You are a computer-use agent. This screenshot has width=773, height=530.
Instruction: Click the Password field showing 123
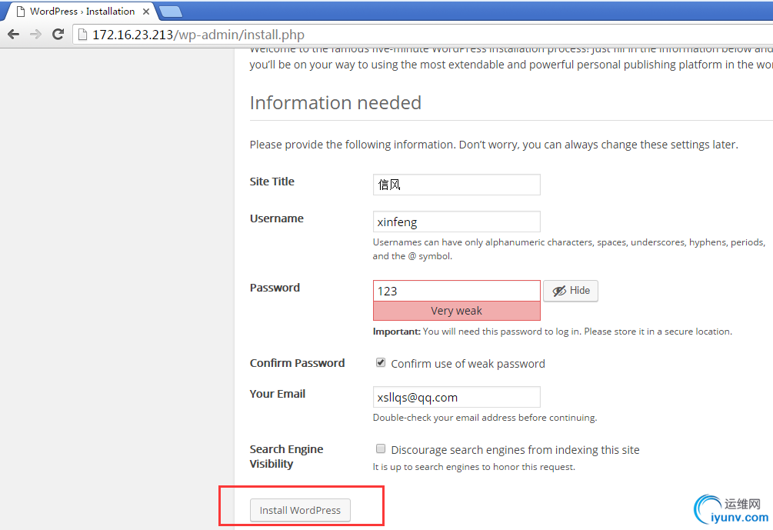tap(457, 291)
